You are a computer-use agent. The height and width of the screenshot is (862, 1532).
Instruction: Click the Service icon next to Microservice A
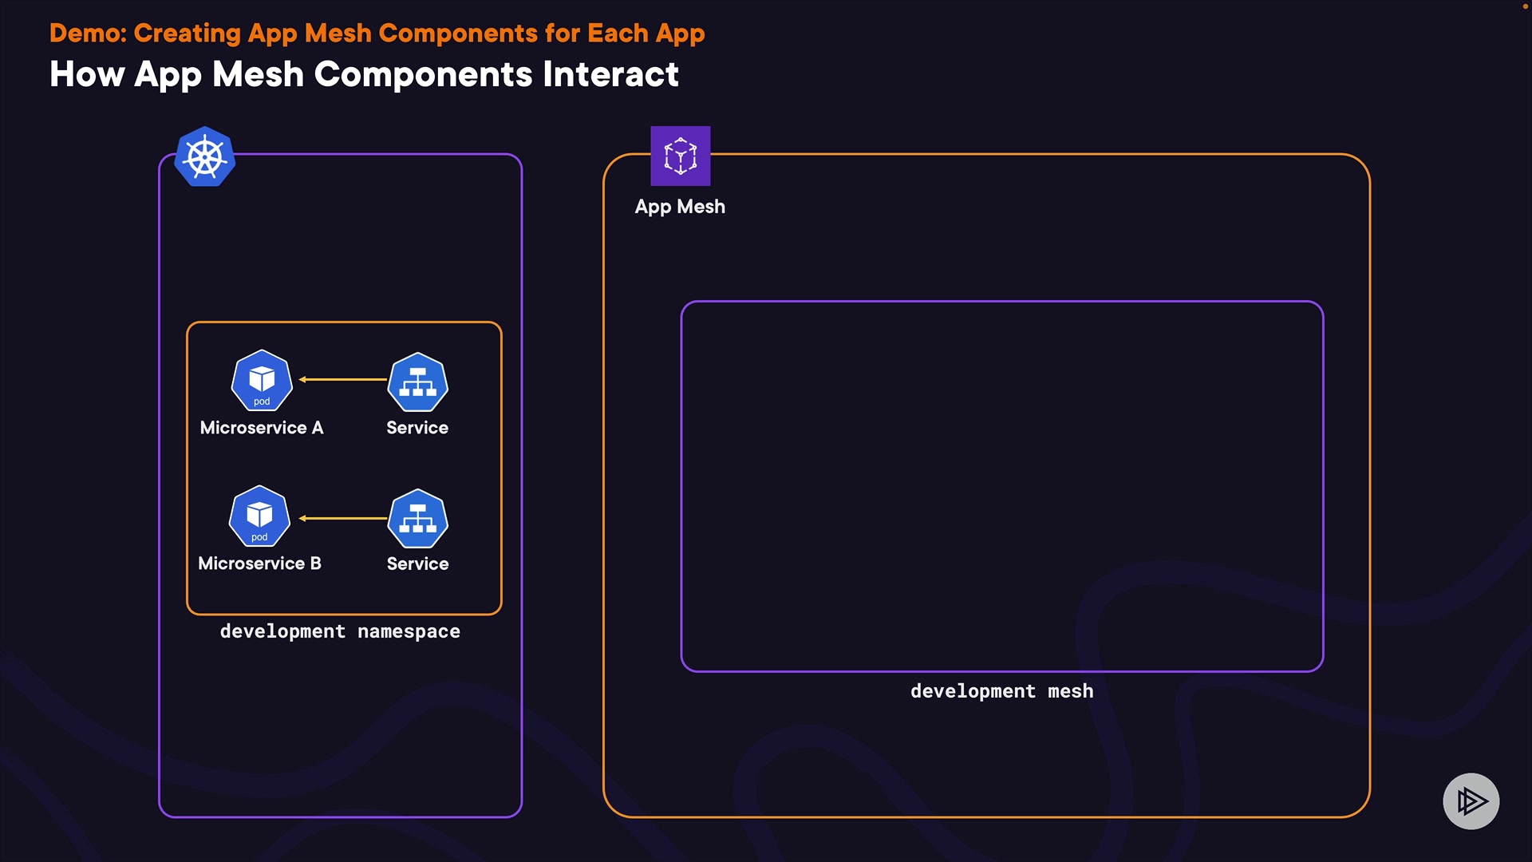[417, 382]
